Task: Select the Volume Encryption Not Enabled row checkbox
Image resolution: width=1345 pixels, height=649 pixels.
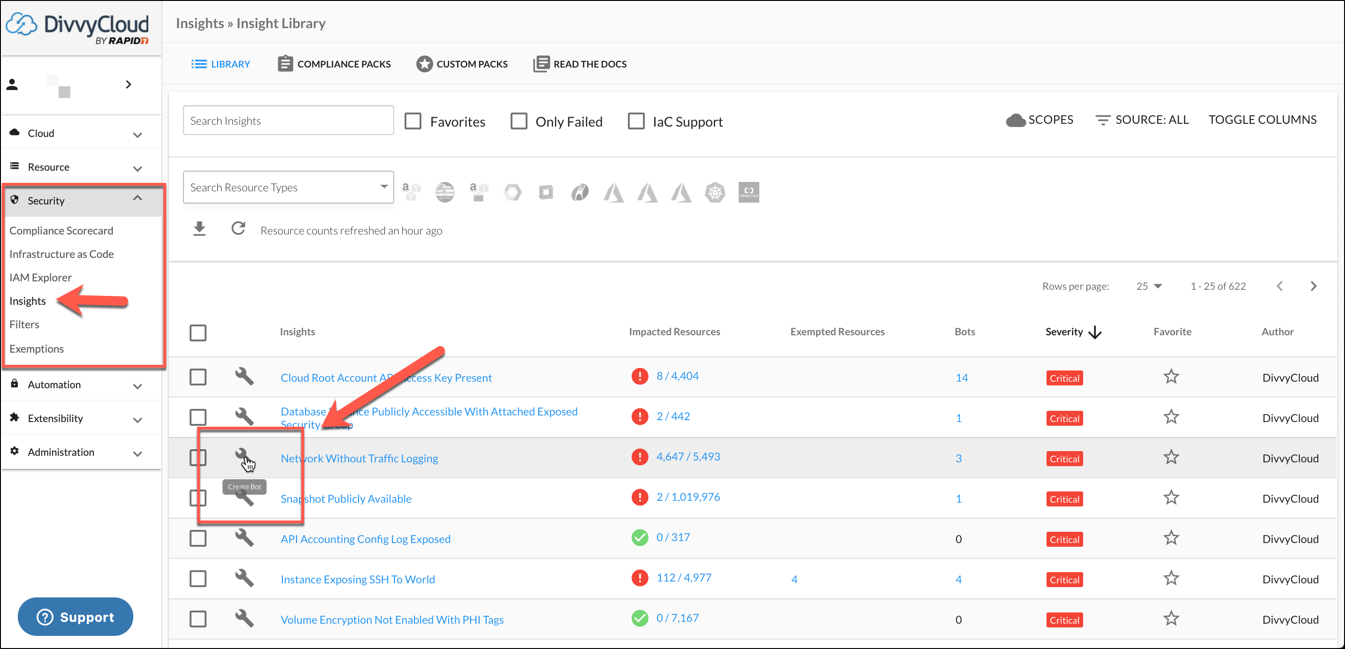Action: [x=198, y=619]
